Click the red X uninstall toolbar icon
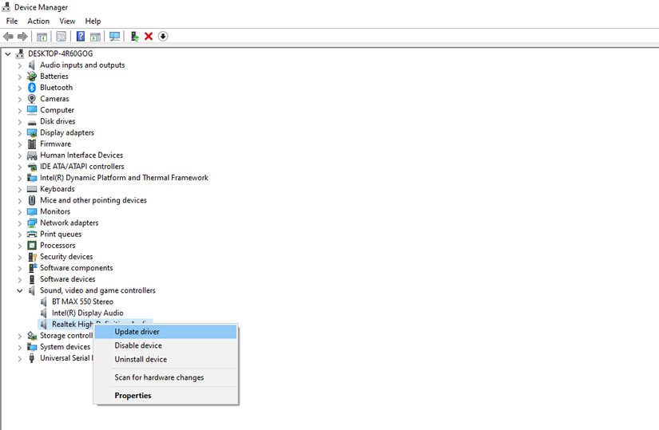The height and width of the screenshot is (430, 659). 149,37
